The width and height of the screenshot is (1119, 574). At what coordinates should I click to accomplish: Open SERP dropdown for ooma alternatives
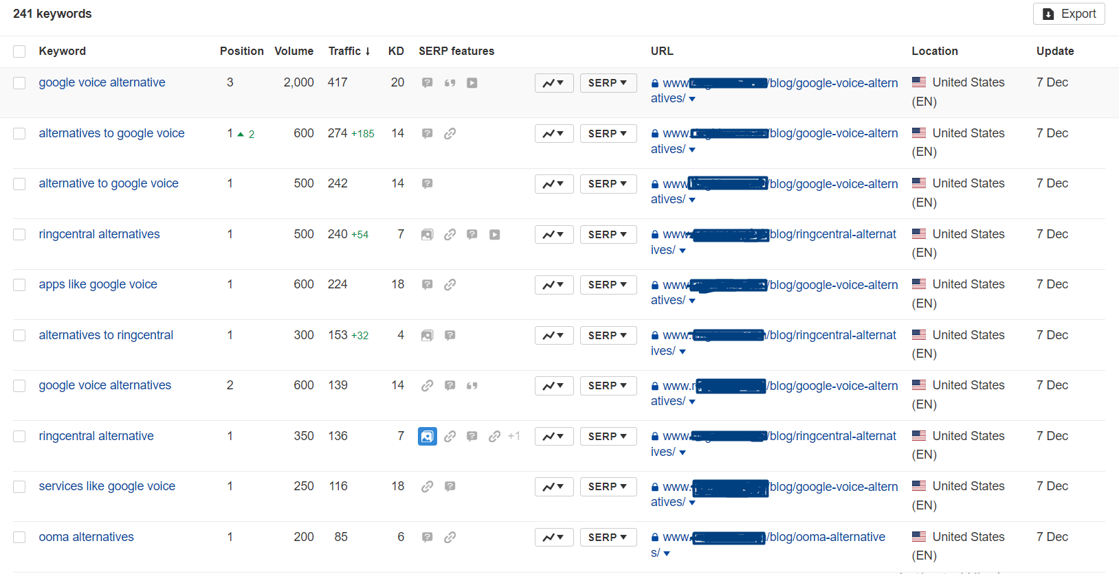pyautogui.click(x=608, y=538)
